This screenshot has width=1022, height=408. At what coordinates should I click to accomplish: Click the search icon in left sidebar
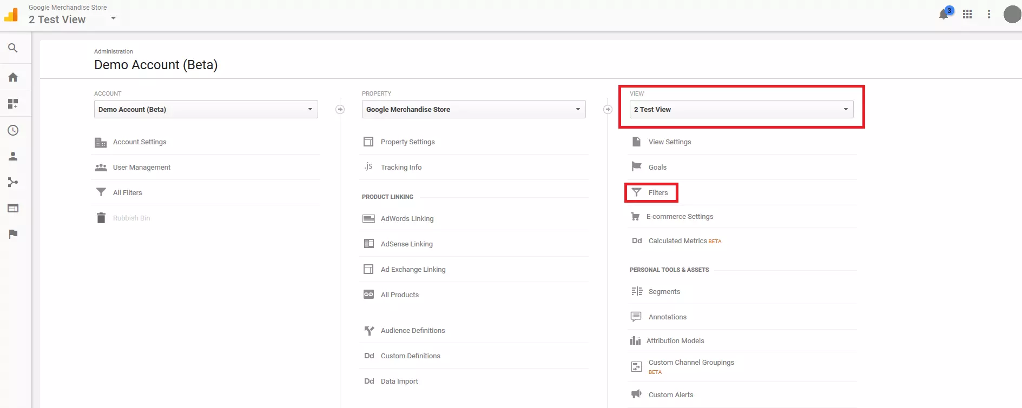point(13,48)
